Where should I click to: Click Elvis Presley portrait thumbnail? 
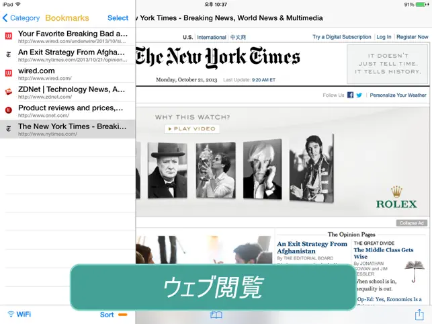coord(312,168)
